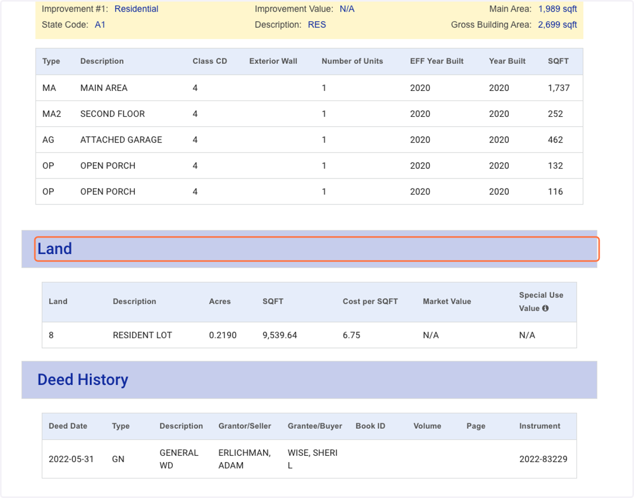Click the RESIDENT LOT description cell
This screenshot has width=634, height=498.
pyautogui.click(x=143, y=335)
